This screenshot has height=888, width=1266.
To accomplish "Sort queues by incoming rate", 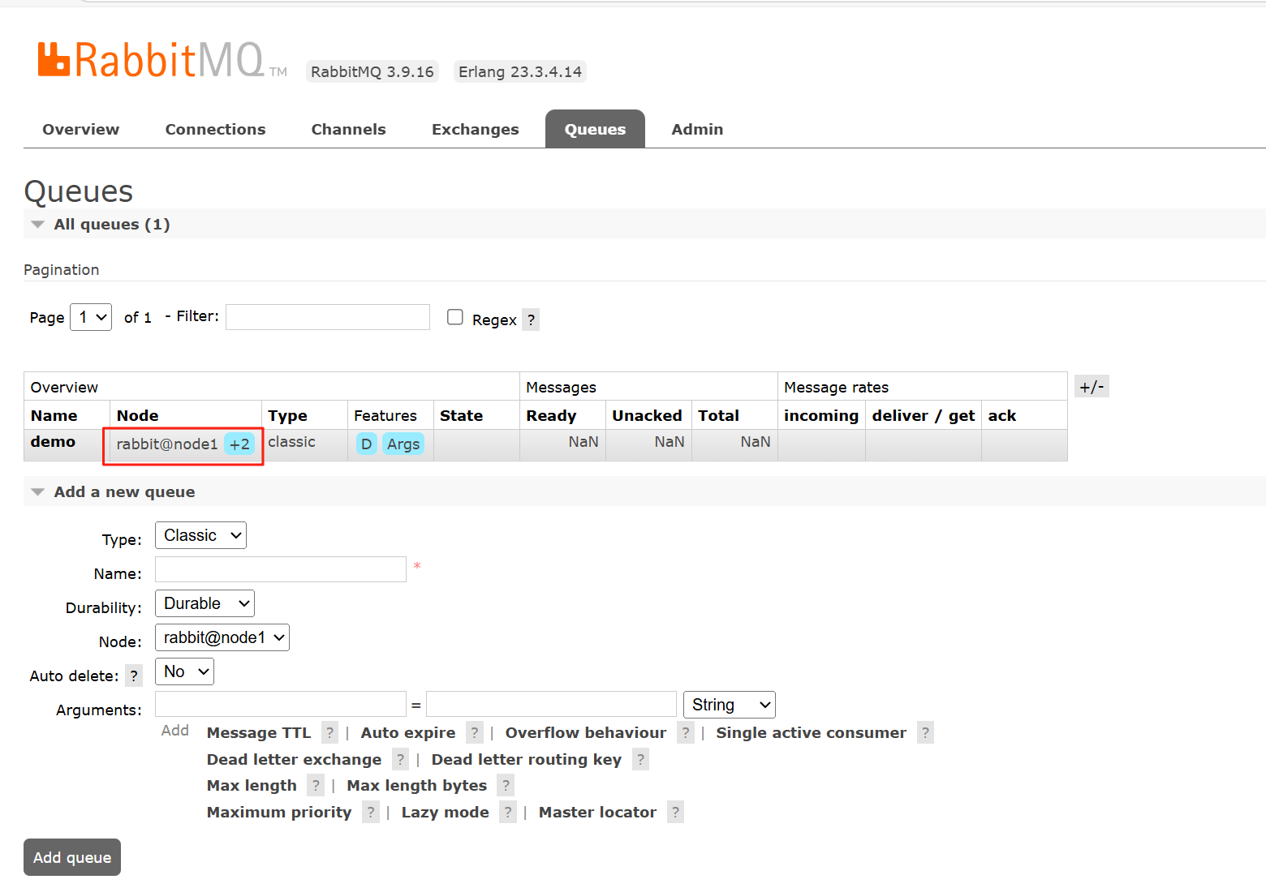I will [821, 415].
